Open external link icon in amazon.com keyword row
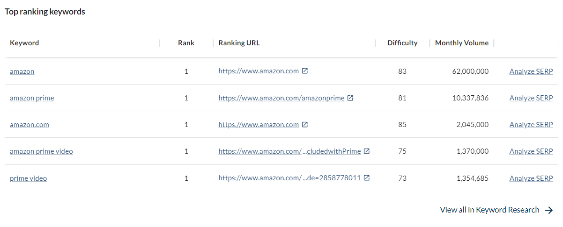The image size is (563, 227). (305, 125)
